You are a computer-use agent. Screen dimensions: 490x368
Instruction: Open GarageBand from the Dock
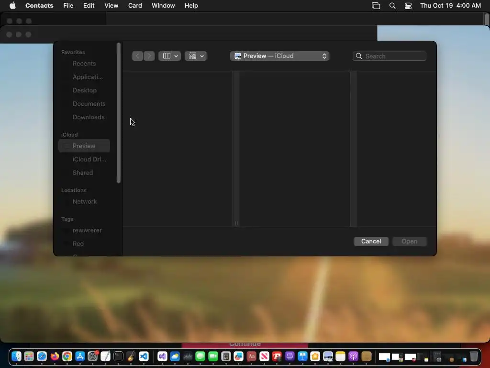tap(131, 356)
